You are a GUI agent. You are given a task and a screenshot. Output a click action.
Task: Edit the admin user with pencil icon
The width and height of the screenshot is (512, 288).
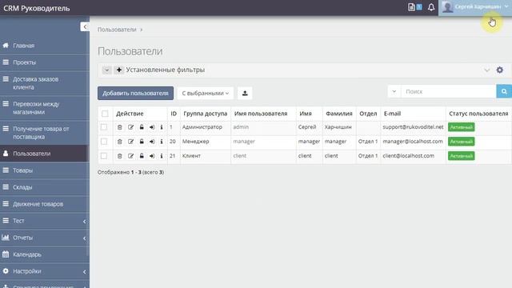point(130,127)
